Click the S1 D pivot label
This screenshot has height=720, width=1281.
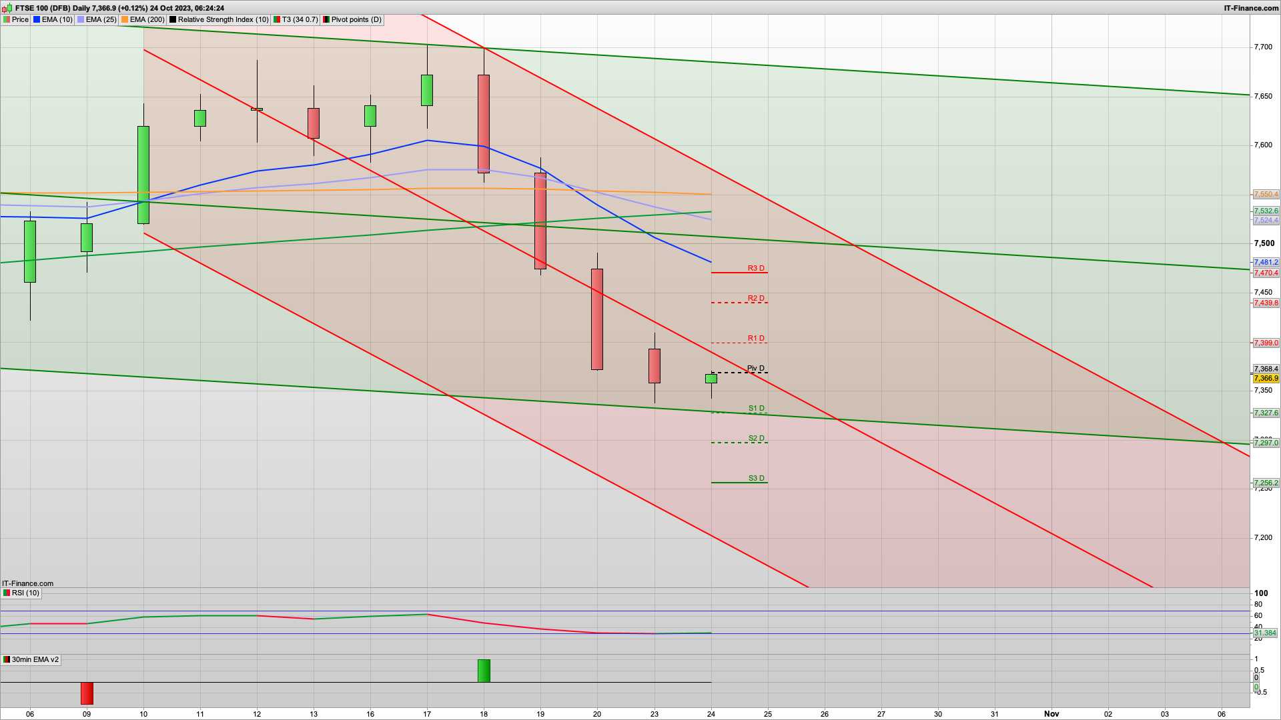756,408
